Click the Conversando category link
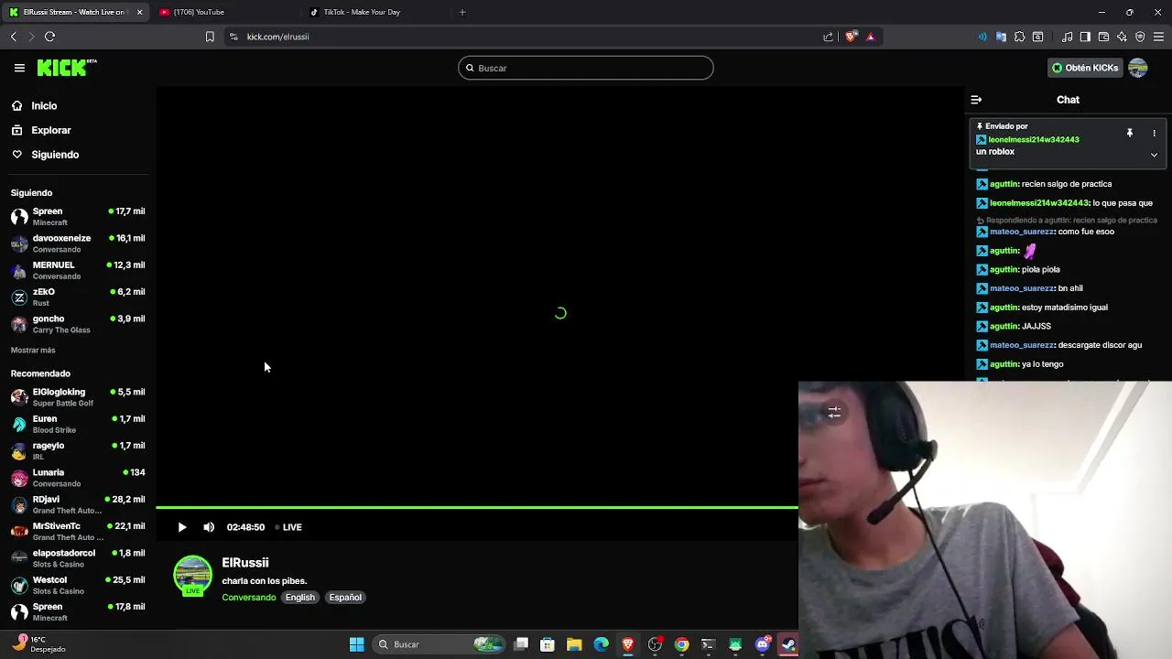Viewport: 1172px width, 659px height. (248, 598)
